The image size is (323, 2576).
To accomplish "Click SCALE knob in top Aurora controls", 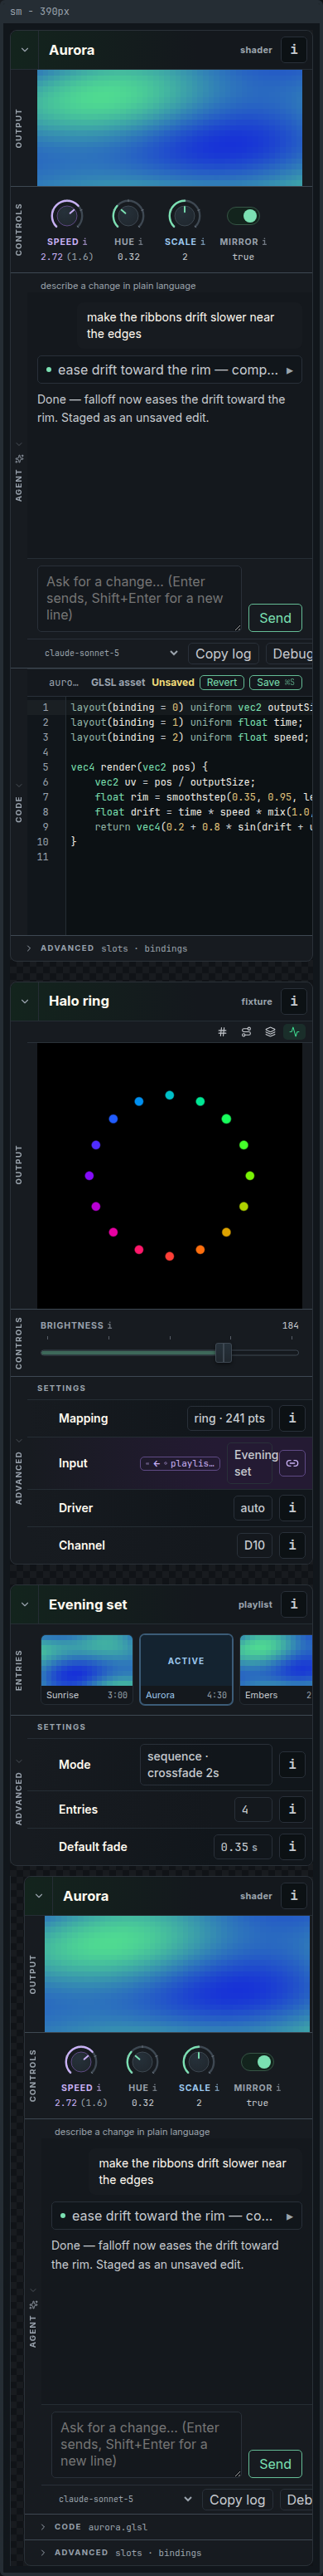I will coord(185,215).
